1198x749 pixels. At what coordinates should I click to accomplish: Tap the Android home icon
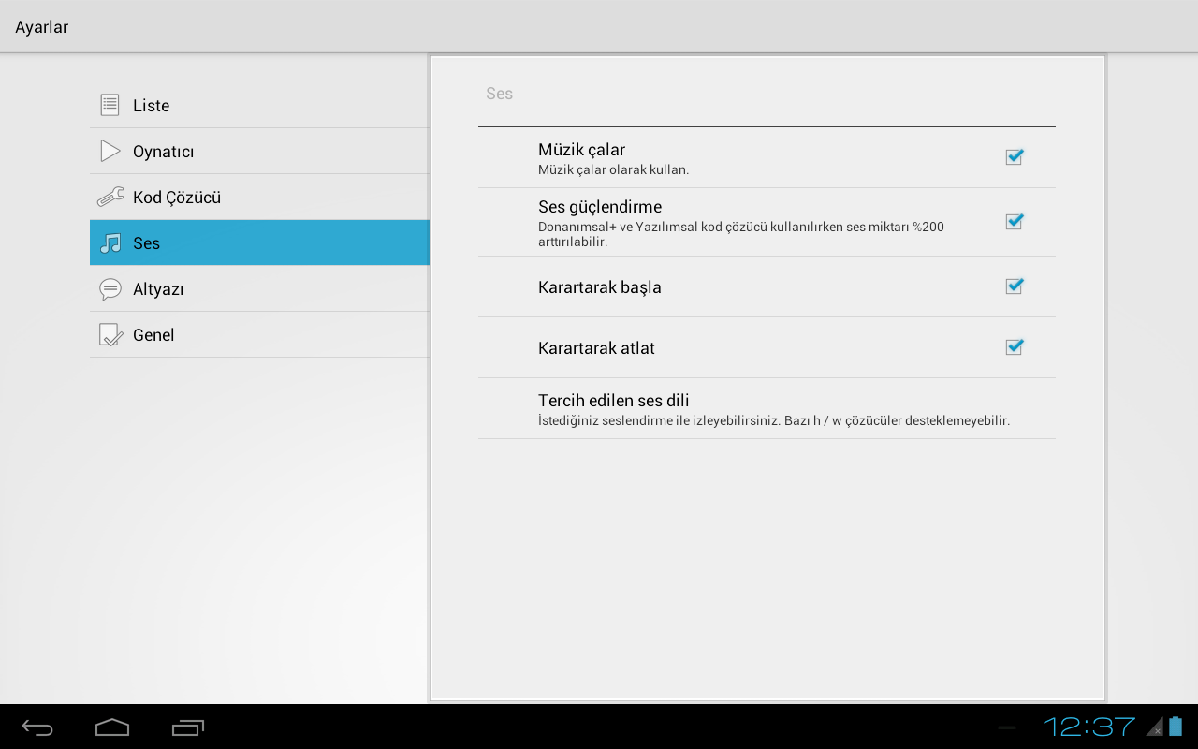click(112, 727)
